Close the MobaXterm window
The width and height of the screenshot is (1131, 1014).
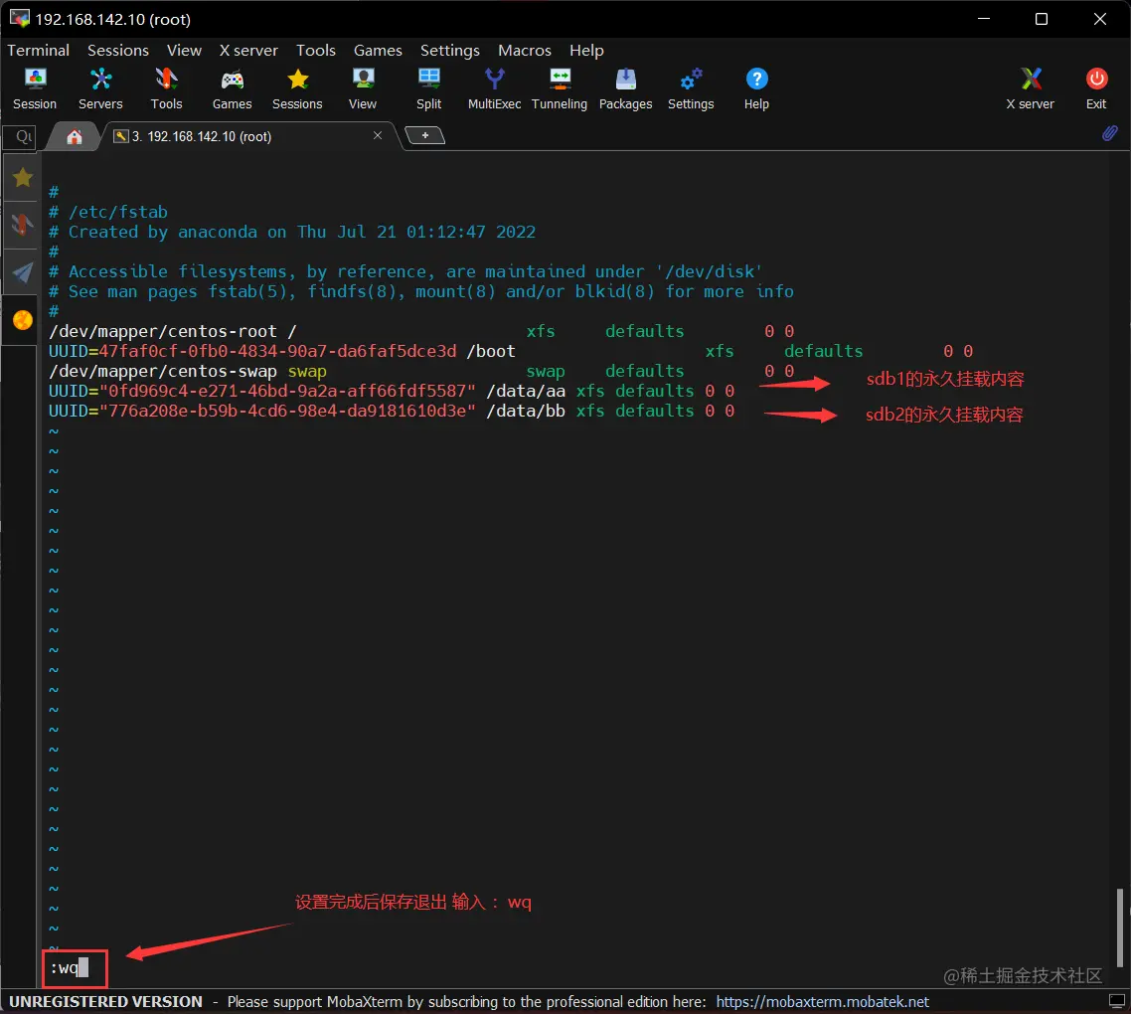click(1100, 19)
